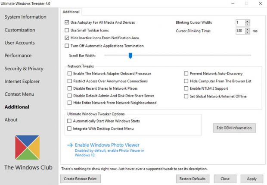Click the Edit OEM Information button
Screen dimensions: 267x185
(x=234, y=128)
